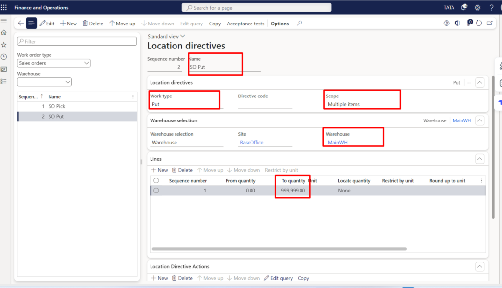Screen dimensions: 502x288
Task: Open the BaseOffice site link
Action: [x=251, y=143]
